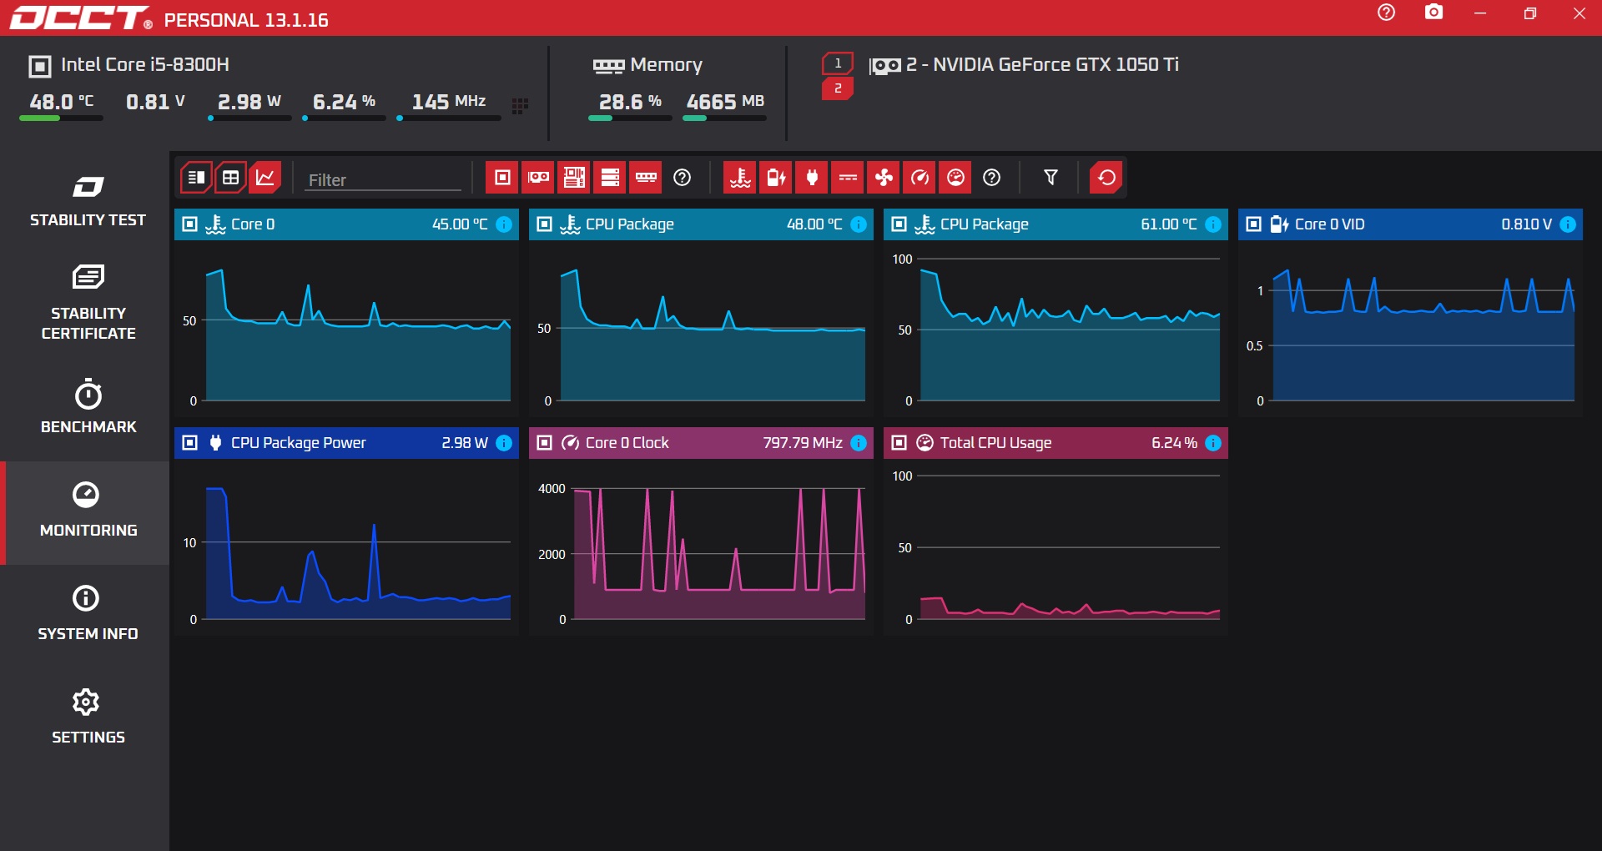Switch to graph view layout
Screen dimensions: 1602x851
click(x=265, y=178)
